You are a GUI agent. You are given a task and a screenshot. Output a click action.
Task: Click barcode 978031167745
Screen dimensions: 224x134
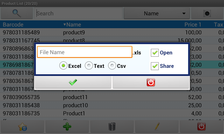[21, 40]
